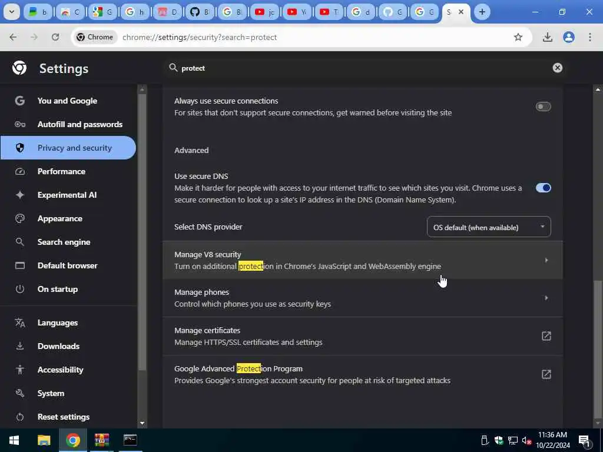The height and width of the screenshot is (452, 603).
Task: Switch to the YouTube tab labeled 'jc'
Action: [264, 12]
